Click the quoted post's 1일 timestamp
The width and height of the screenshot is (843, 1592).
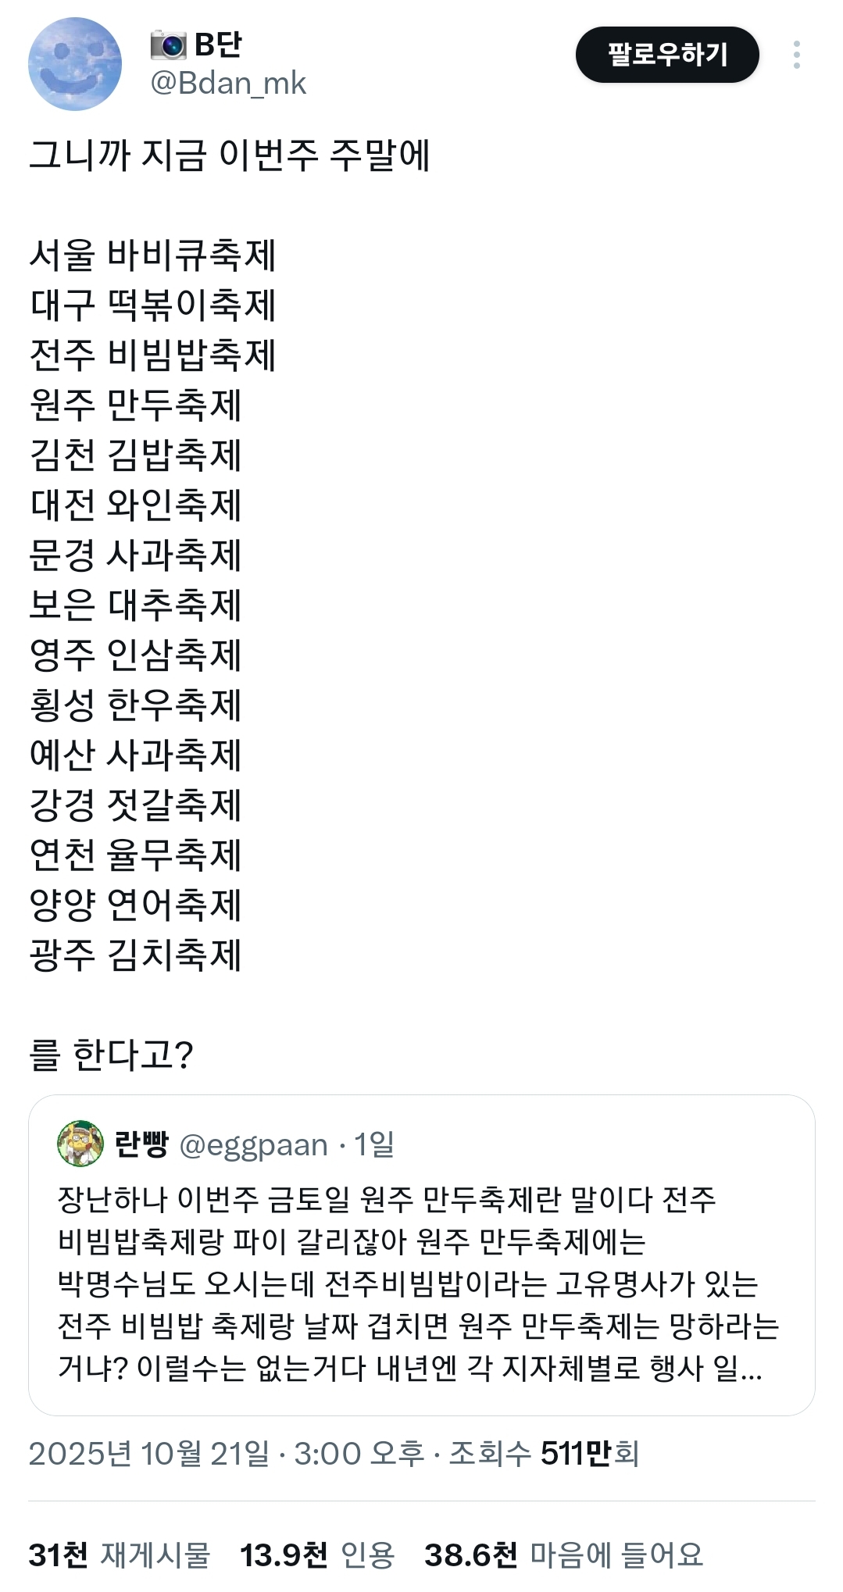[x=374, y=1145]
